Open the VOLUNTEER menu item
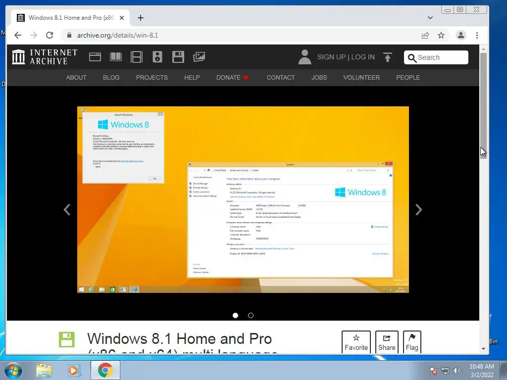Screen dimensions: 507x380 pos(361,78)
